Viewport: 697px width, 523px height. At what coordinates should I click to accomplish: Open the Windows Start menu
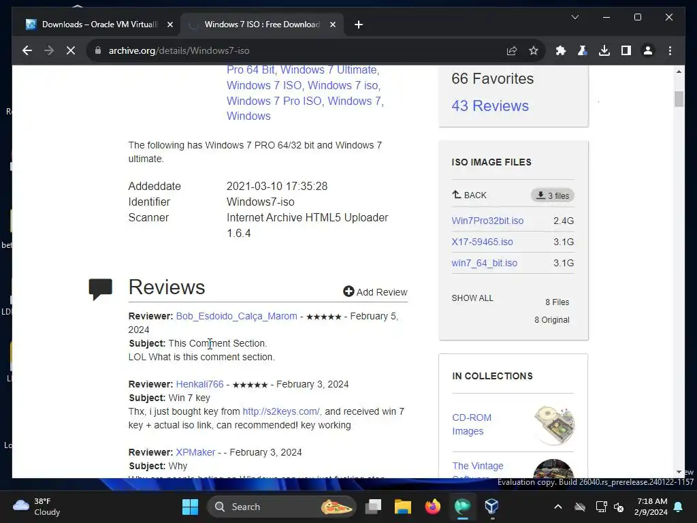(191, 507)
